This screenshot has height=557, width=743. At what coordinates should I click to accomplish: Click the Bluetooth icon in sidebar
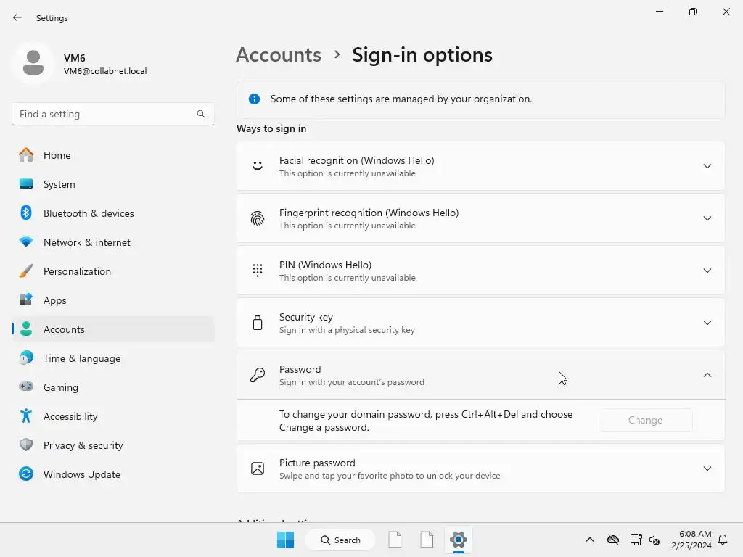point(26,213)
